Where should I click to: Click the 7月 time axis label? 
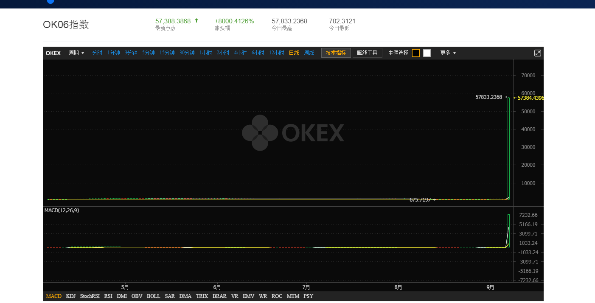point(306,287)
